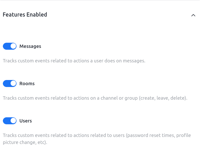Click the white knob on Messages switch
This screenshot has width=200, height=145.
13,46
